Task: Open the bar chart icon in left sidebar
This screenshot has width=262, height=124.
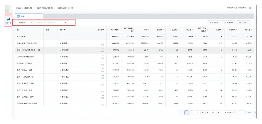Action: [8, 19]
